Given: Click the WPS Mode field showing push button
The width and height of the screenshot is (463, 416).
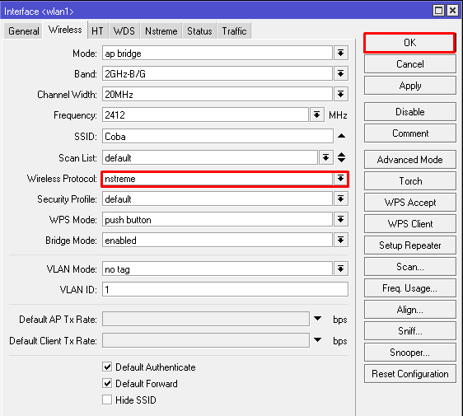Looking at the screenshot, I should 217,219.
